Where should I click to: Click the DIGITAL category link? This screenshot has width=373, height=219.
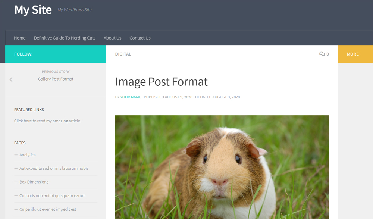click(123, 54)
